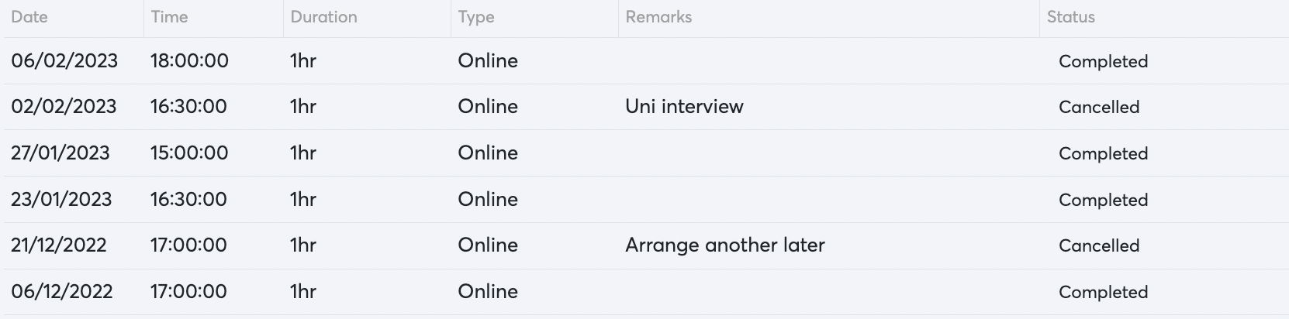Select the 06/12/2022 date cell

62,292
